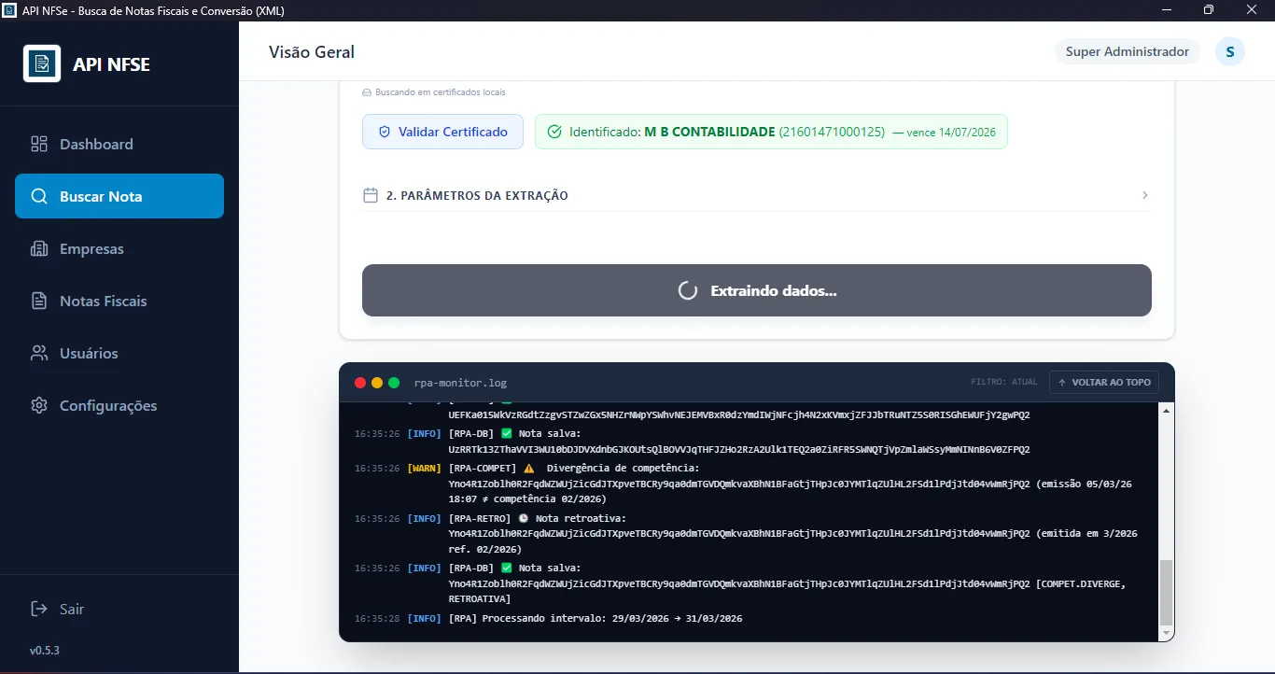Open Configurações settings page
Image resolution: width=1275 pixels, height=674 pixels.
pyautogui.click(x=119, y=405)
